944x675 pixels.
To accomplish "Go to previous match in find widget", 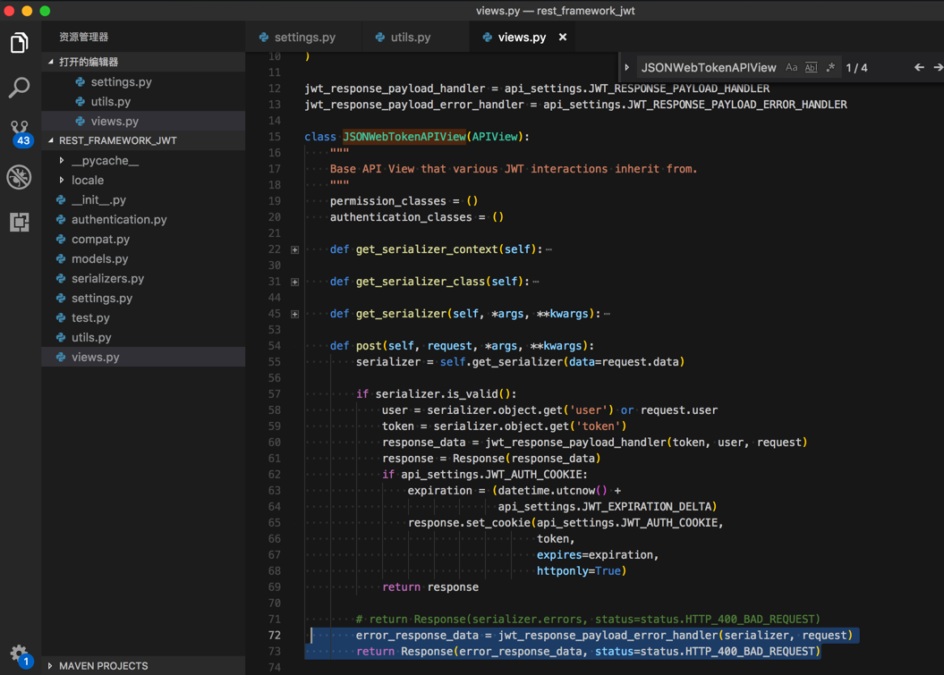I will pos(919,68).
